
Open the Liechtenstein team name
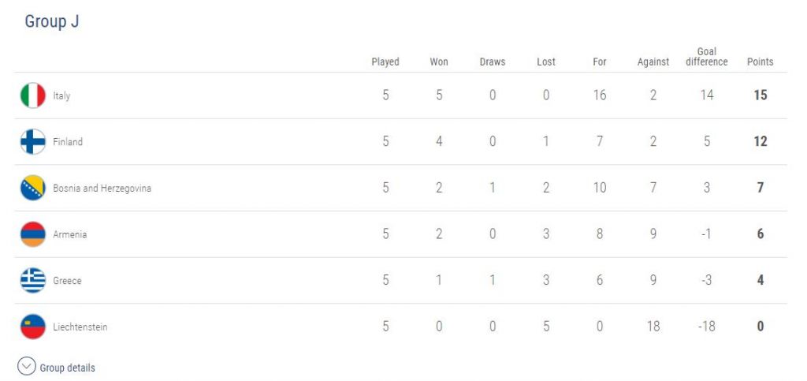point(80,327)
